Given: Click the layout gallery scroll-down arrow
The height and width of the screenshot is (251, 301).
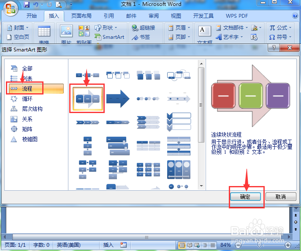Looking at the screenshot, I should (x=201, y=186).
